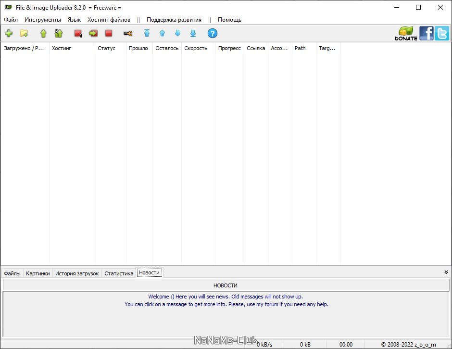
Task: Move item to top of queue
Action: coord(147,33)
